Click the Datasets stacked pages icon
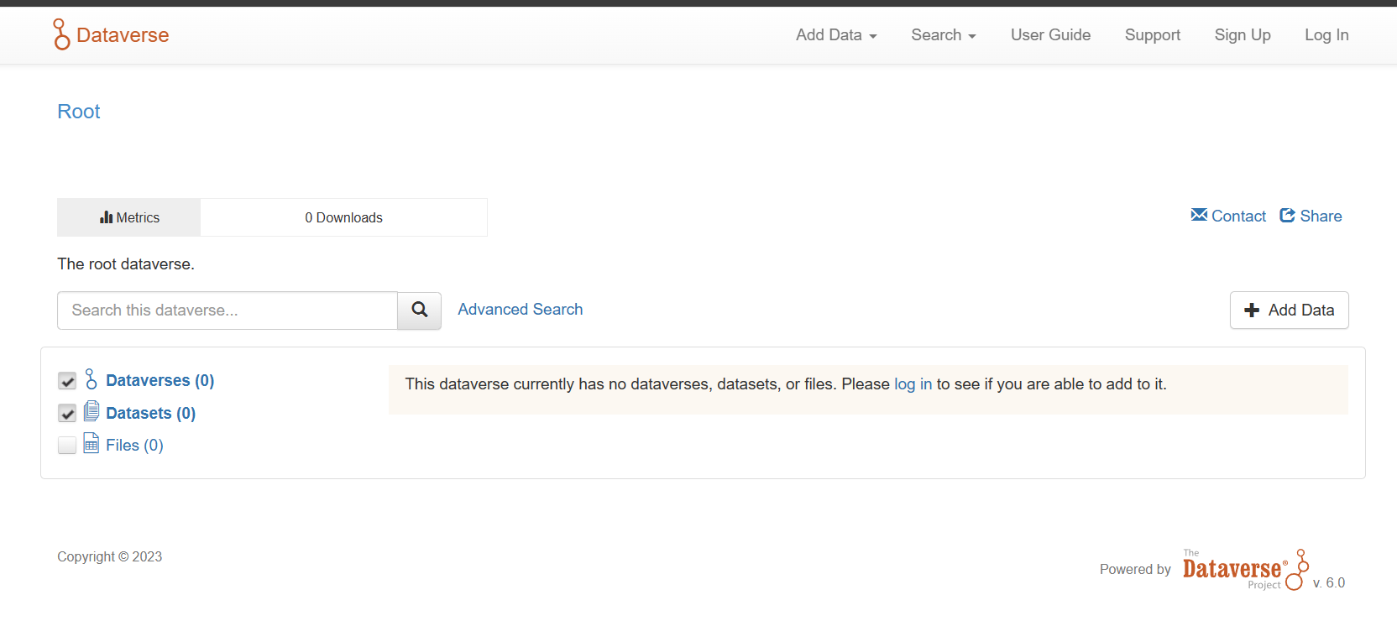Viewport: 1397px width, 621px height. tap(92, 411)
